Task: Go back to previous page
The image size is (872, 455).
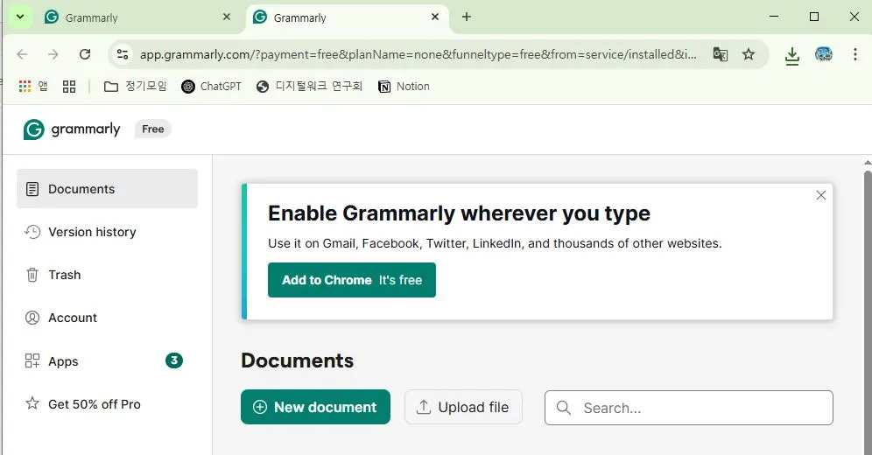Action: click(22, 54)
